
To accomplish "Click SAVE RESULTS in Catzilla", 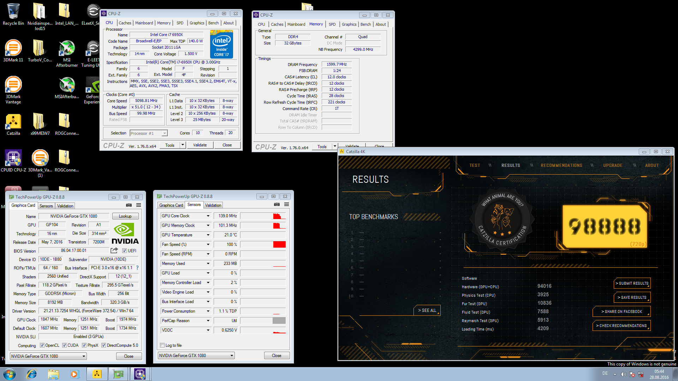I will click(x=632, y=297).
